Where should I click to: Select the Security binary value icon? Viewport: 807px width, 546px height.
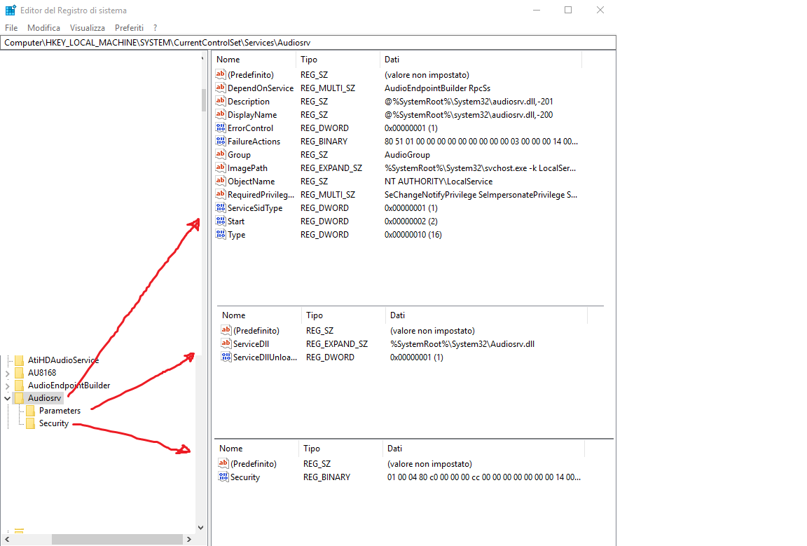click(223, 477)
